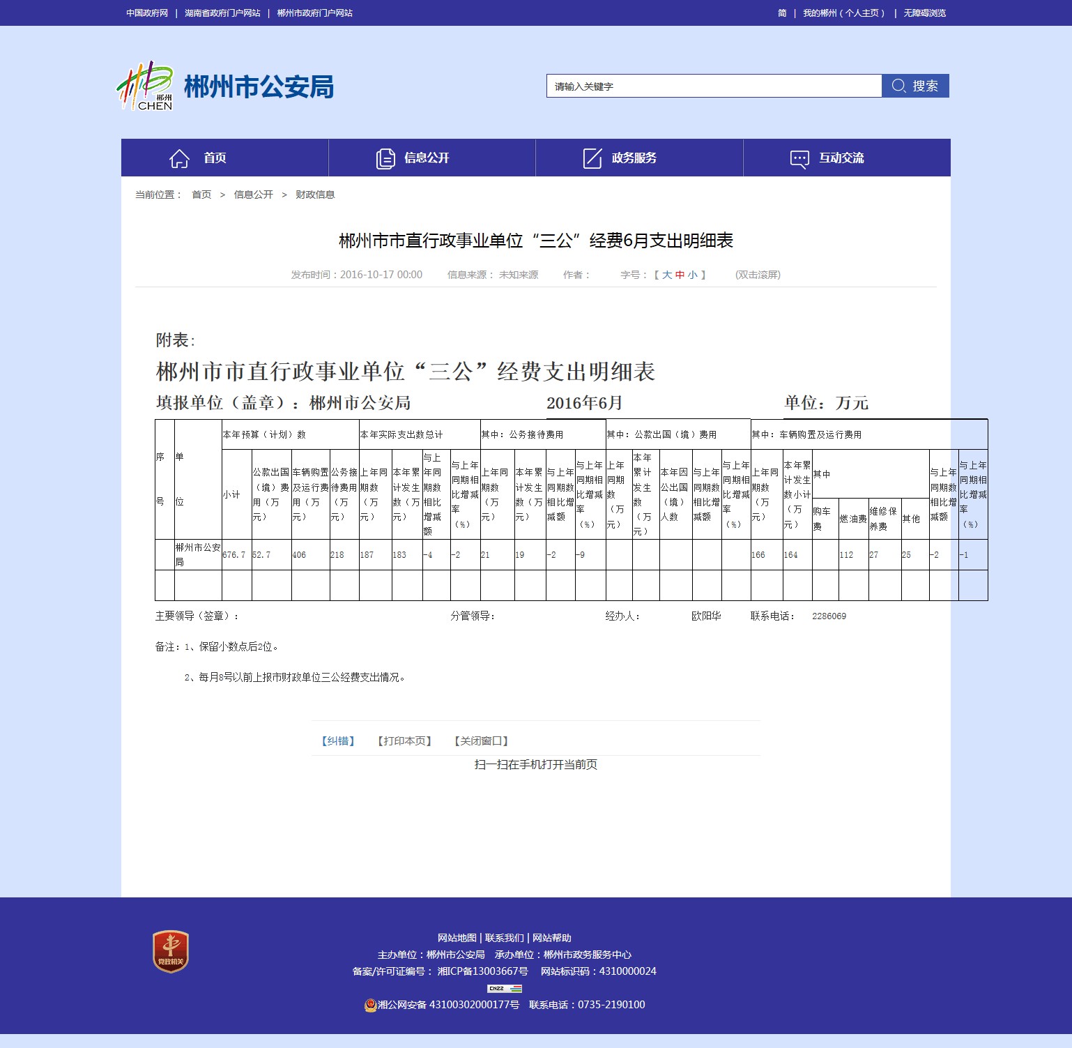This screenshot has height=1048, width=1072.
Task: Open the 信息公开 navigation tab
Action: [432, 158]
